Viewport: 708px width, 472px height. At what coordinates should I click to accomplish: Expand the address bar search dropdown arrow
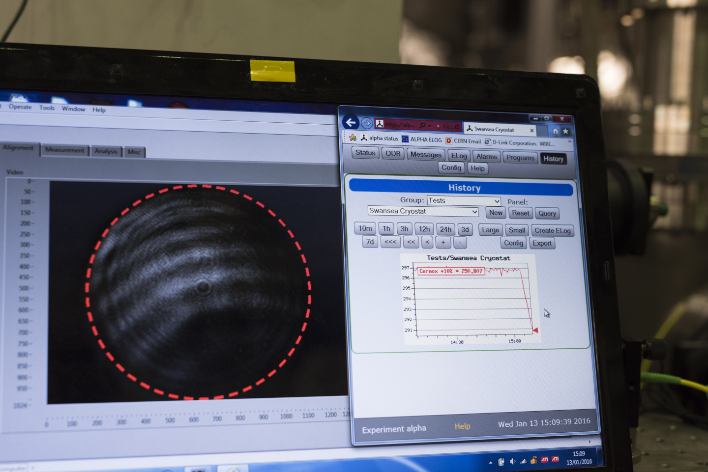(430, 126)
